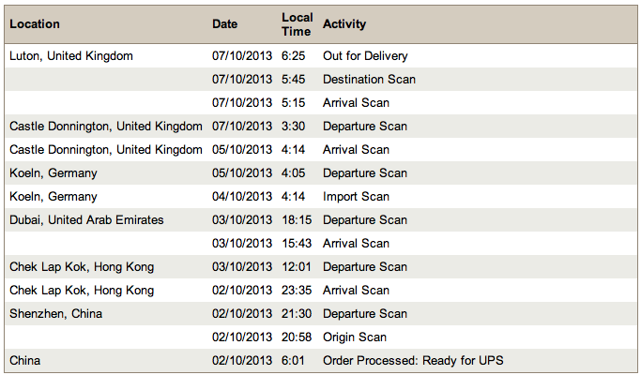Select Chek Lap Kok 12:01 Departure row

pyautogui.click(x=82, y=267)
